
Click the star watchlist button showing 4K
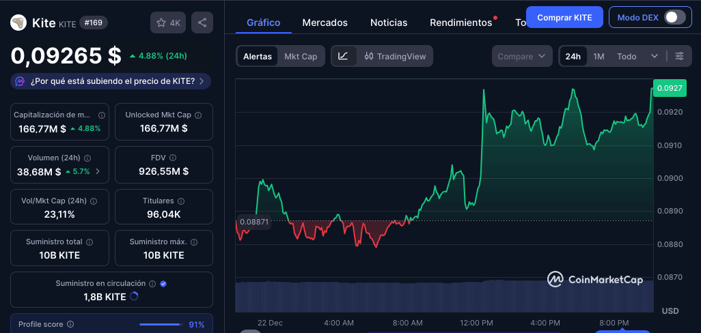(x=168, y=23)
